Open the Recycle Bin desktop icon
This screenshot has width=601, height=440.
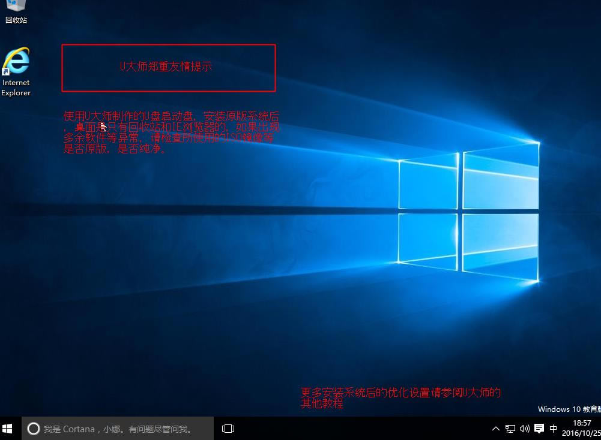click(16, 12)
